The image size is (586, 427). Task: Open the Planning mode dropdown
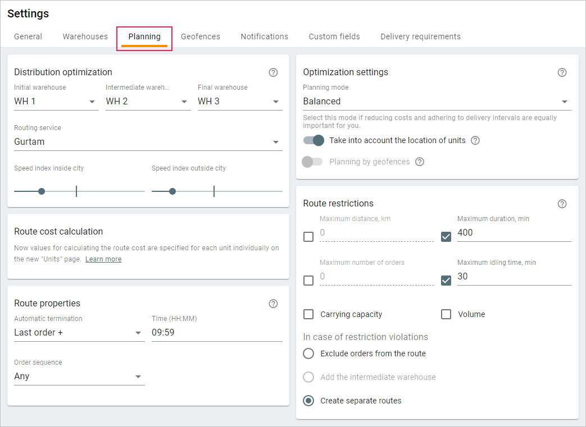tap(437, 102)
